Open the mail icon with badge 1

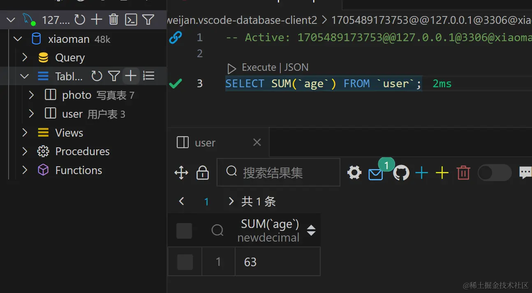376,174
